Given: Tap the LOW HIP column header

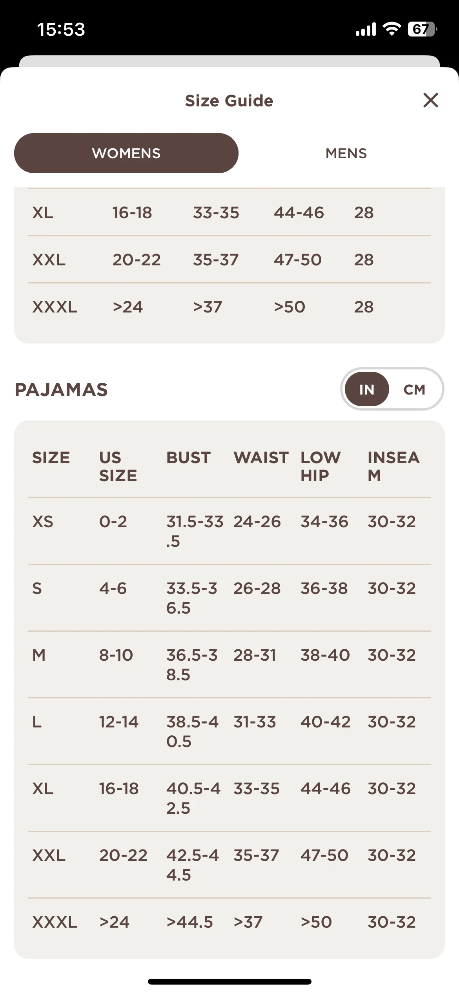Looking at the screenshot, I should 321,466.
